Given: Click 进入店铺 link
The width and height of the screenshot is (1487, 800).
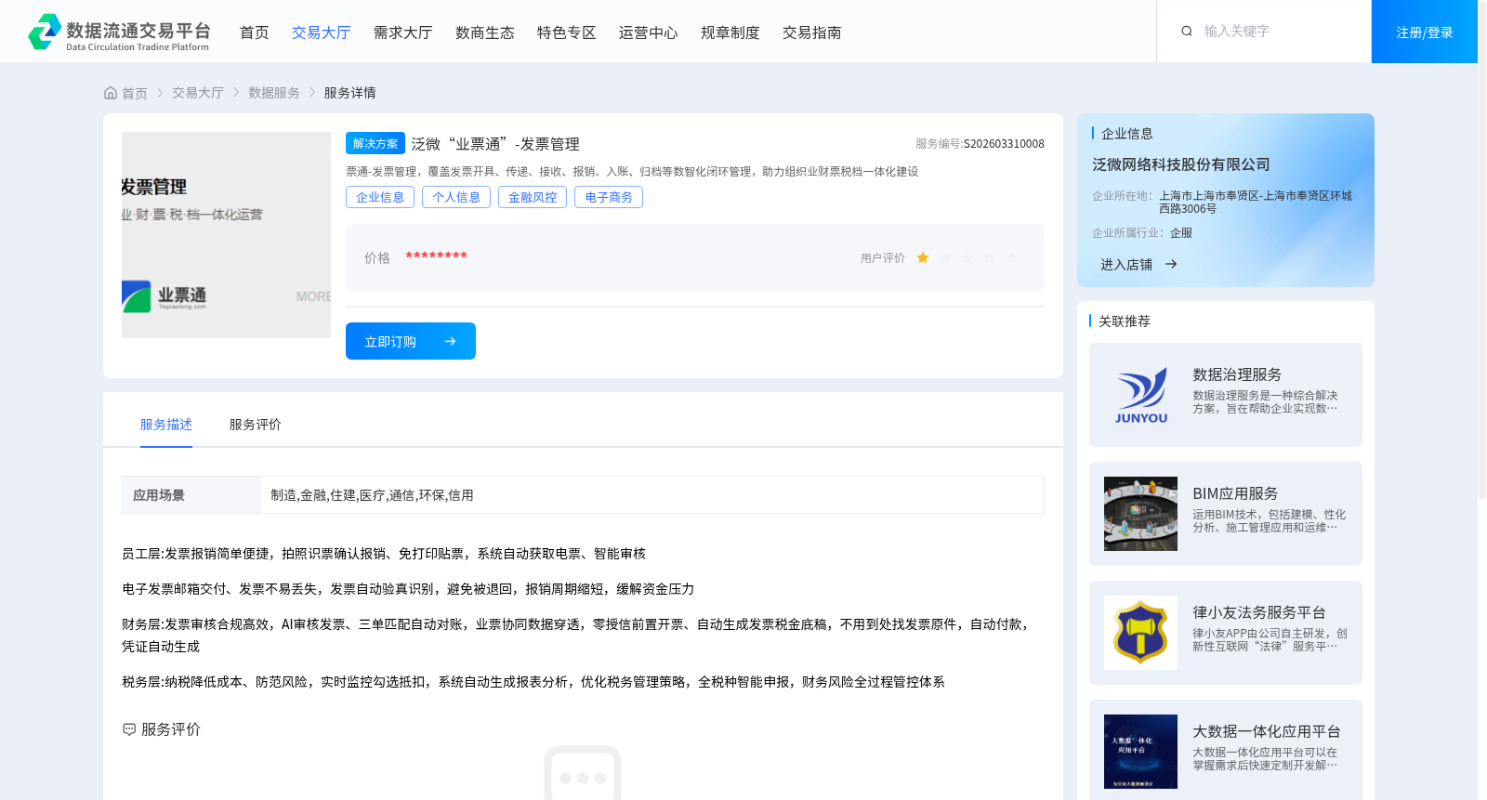Looking at the screenshot, I should [x=1126, y=265].
